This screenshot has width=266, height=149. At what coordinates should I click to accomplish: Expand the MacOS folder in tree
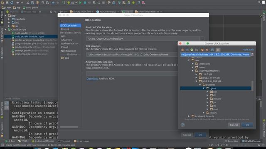(204, 113)
